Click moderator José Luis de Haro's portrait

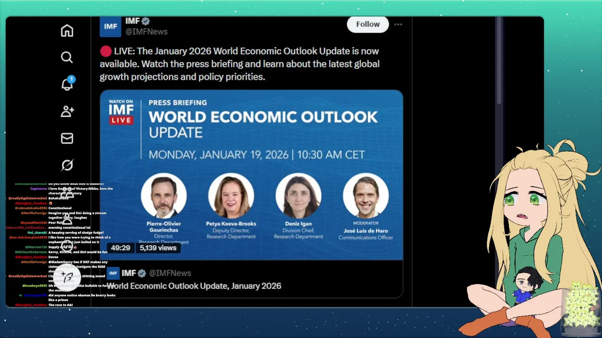[x=365, y=196]
